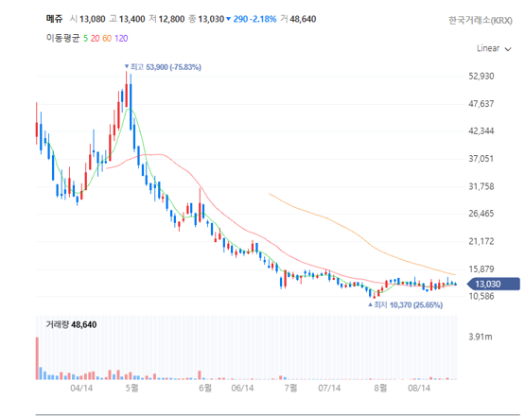This screenshot has height=416, width=525.
Task: Click the 3.91m volume axis label
Action: 481,337
